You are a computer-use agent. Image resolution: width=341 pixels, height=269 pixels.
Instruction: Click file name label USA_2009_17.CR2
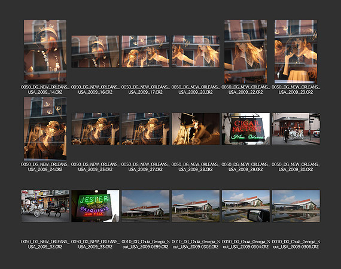coord(145,90)
